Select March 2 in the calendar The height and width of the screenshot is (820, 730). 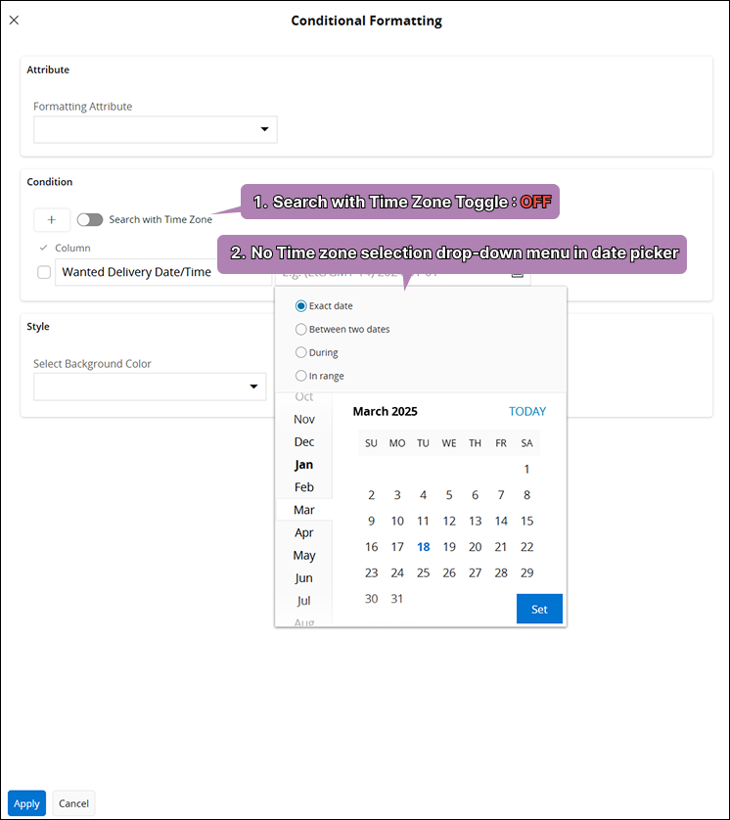tap(371, 495)
